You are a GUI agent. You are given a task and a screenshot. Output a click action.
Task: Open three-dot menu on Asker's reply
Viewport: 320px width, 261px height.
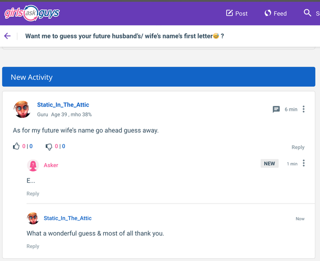304,163
